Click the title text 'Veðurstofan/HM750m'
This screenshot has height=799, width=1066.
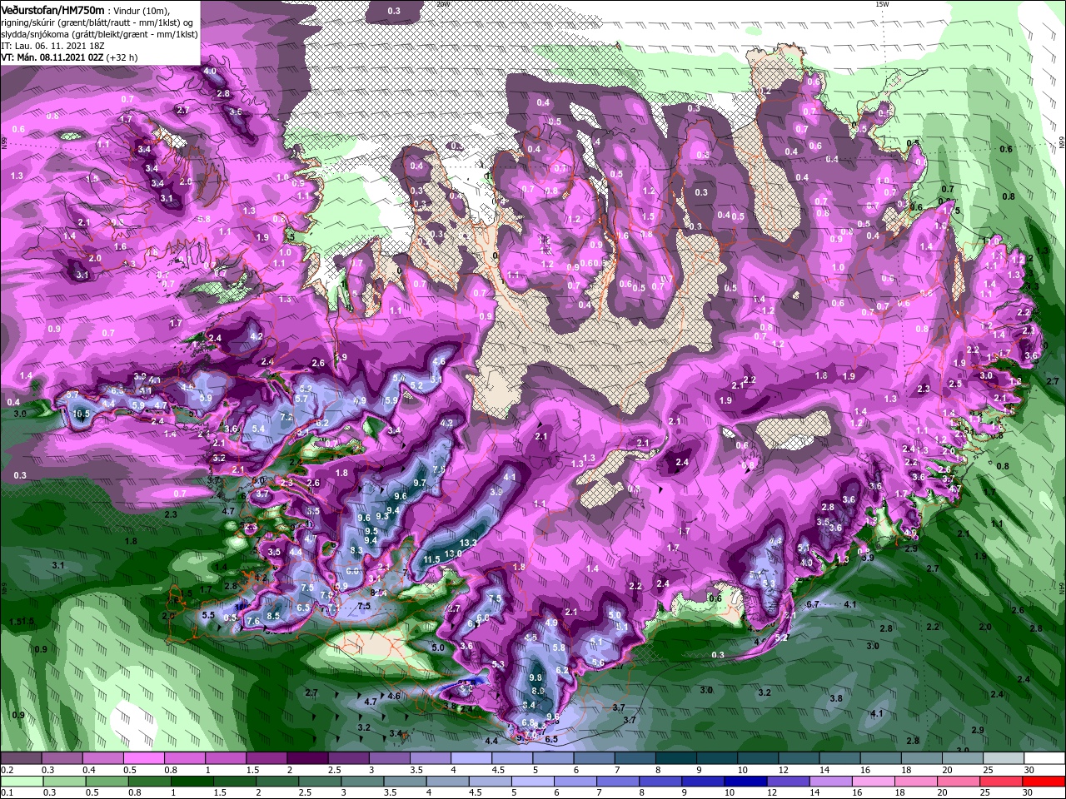52,9
